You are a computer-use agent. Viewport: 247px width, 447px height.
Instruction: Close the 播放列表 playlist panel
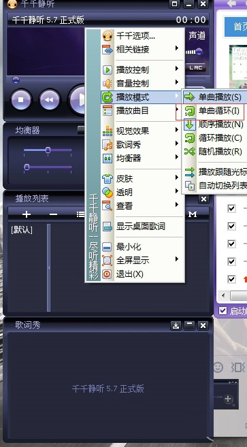[203, 199]
